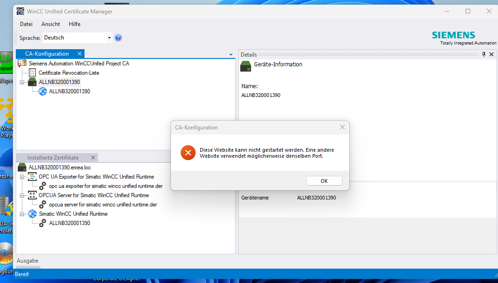
Task: Close the CA-Konfiguration error dialog with X
Action: [x=342, y=127]
